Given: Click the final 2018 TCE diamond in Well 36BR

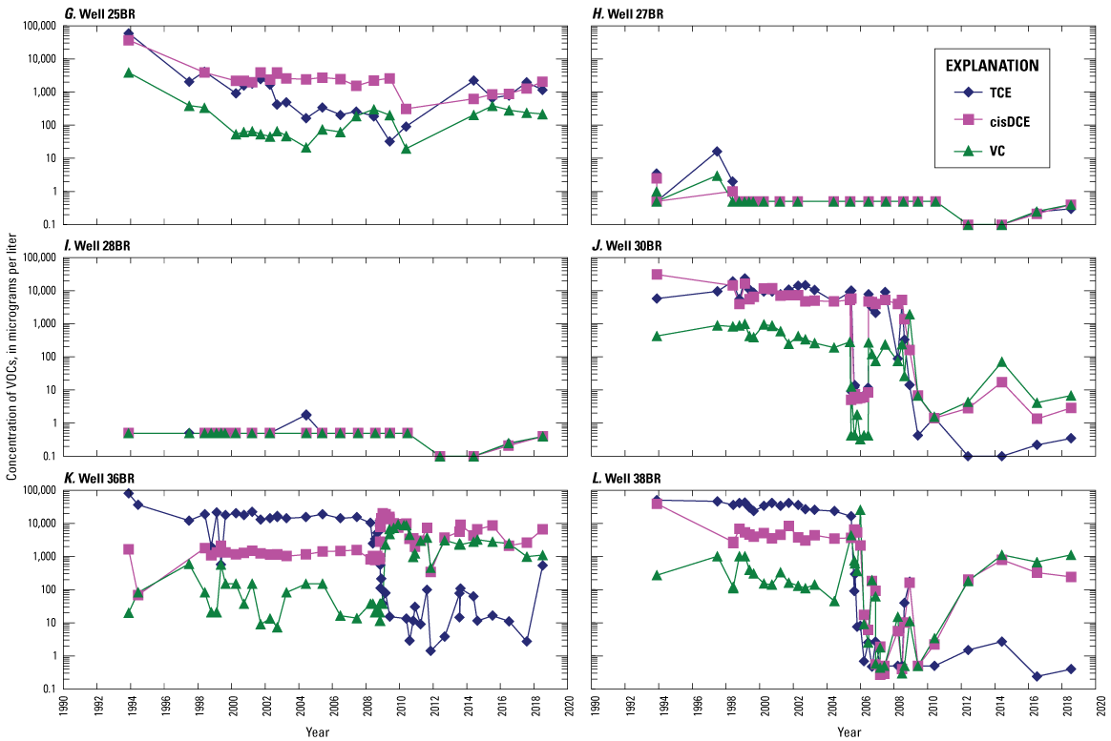Looking at the screenshot, I should pyautogui.click(x=542, y=565).
